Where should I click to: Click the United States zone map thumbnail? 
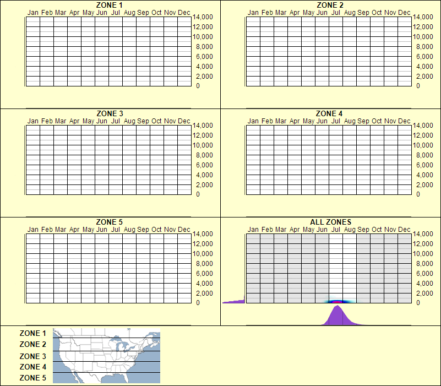tap(106, 356)
